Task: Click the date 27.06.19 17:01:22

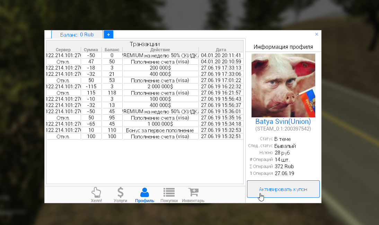Action: click(x=221, y=80)
